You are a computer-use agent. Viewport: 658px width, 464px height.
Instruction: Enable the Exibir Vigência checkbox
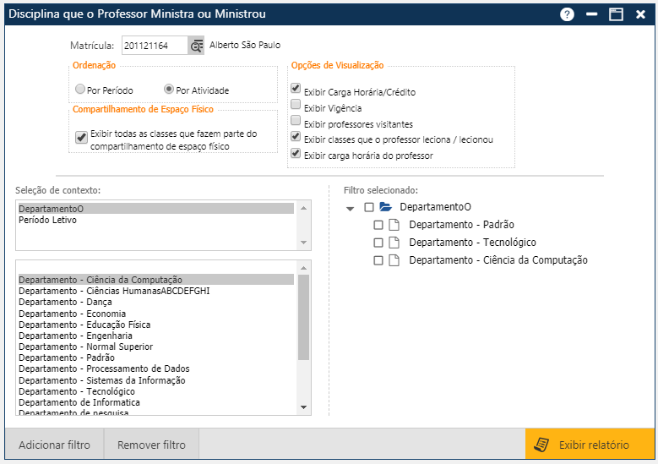[295, 105]
